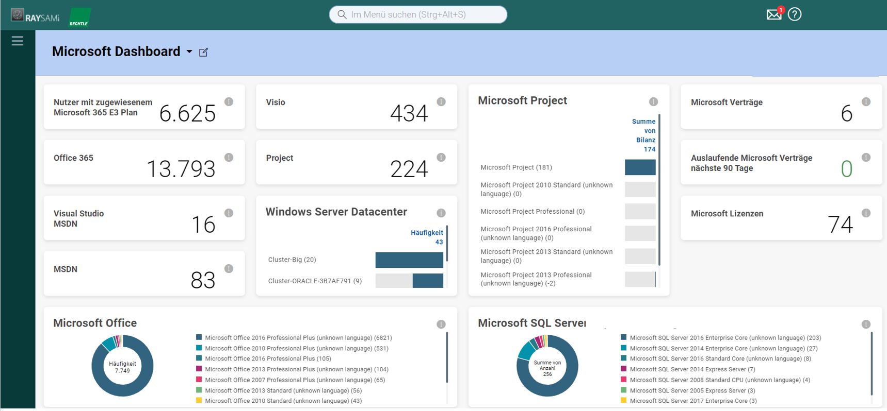The height and width of the screenshot is (411, 887).
Task: Click info icon on Visio tile
Action: (x=441, y=102)
